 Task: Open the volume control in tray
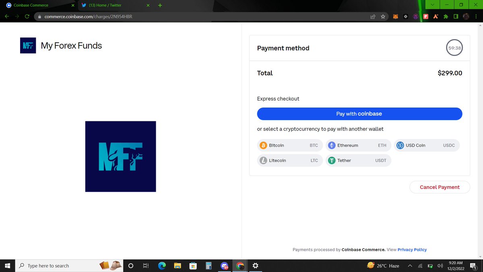coord(440,266)
